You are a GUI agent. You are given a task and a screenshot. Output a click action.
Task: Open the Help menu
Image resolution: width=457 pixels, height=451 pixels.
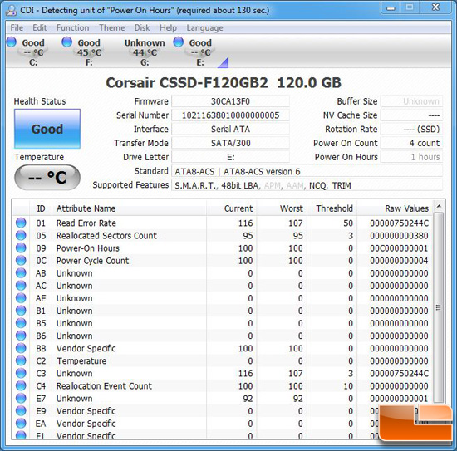point(168,27)
